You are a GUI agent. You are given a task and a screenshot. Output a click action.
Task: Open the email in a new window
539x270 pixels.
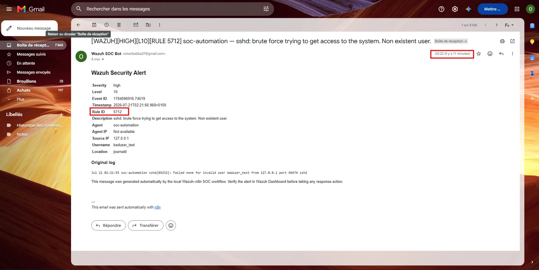pyautogui.click(x=512, y=41)
